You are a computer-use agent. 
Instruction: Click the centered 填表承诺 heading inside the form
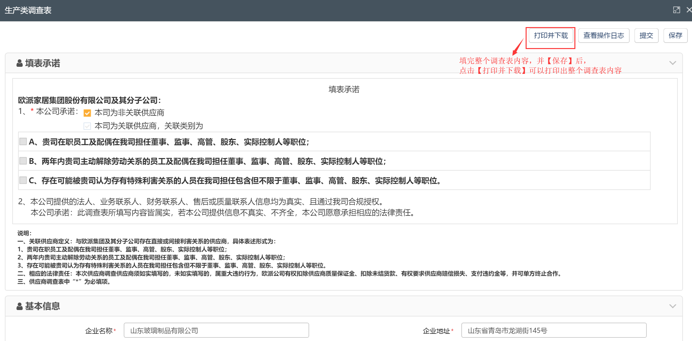point(344,89)
